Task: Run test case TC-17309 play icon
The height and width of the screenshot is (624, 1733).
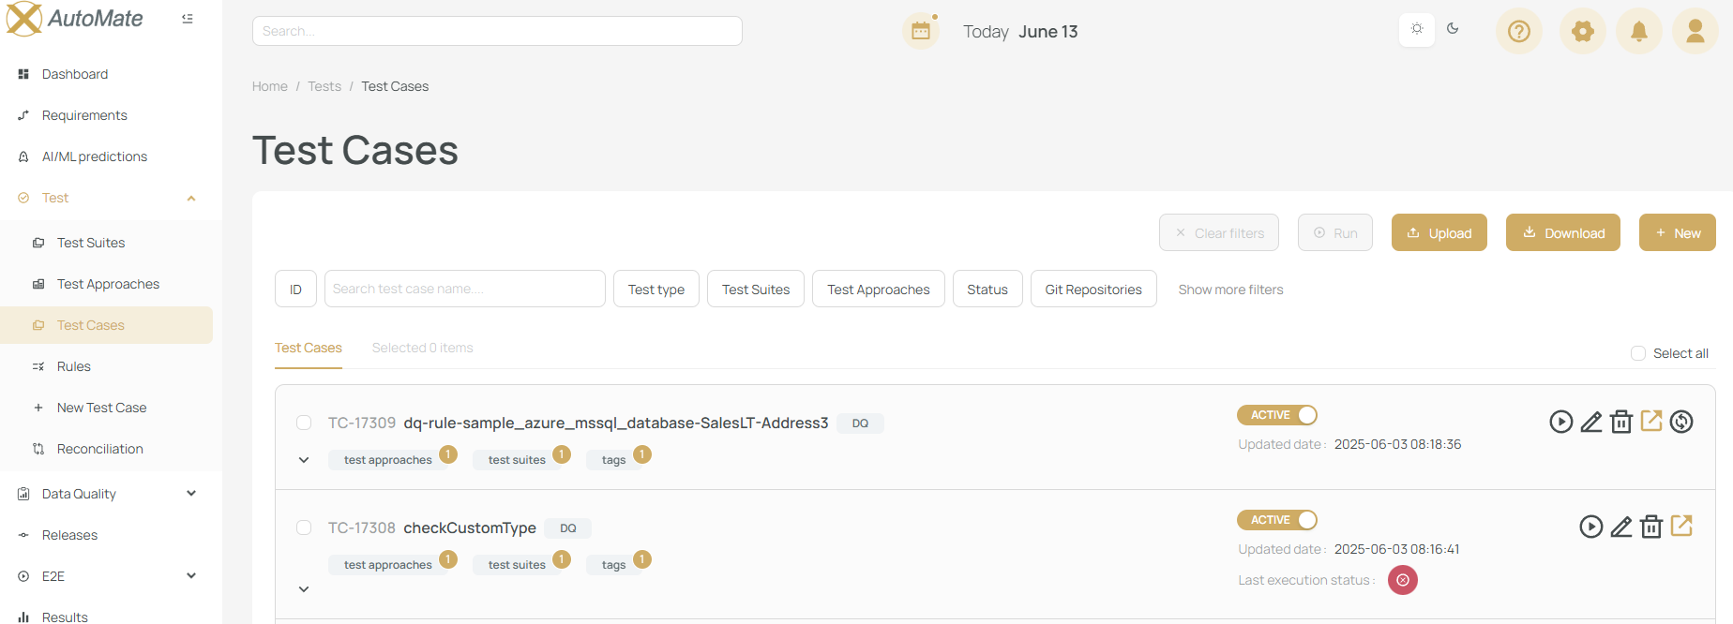Action: coord(1561,422)
